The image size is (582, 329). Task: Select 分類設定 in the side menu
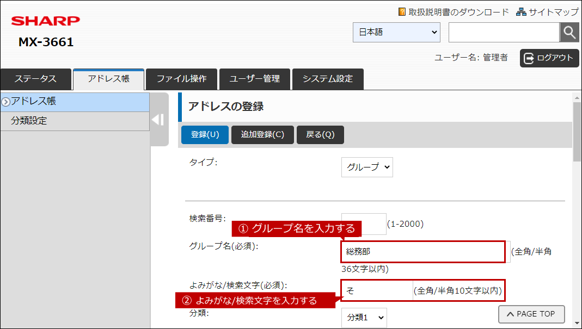75,121
